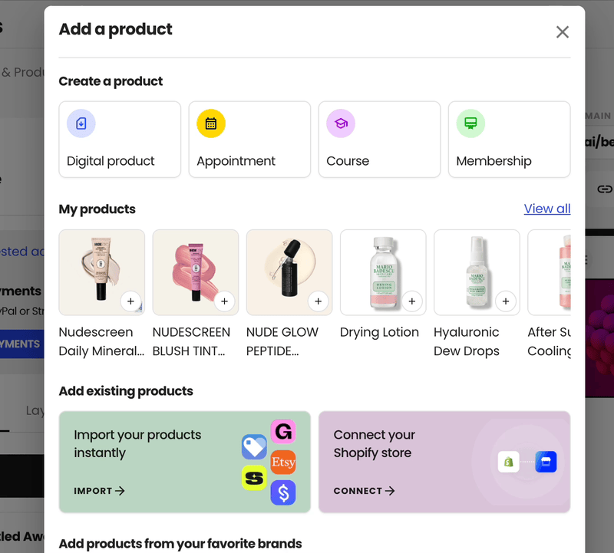This screenshot has height=553, width=614.
Task: Add Nudescreen Daily Mineral product via plus
Action: click(x=130, y=301)
